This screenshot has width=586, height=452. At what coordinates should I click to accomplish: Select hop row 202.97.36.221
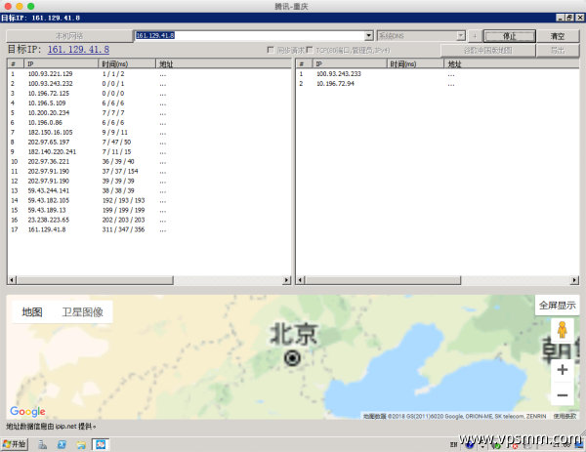point(148,161)
